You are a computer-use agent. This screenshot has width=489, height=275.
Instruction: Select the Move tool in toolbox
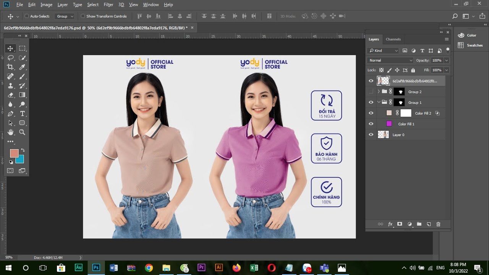tap(10, 48)
